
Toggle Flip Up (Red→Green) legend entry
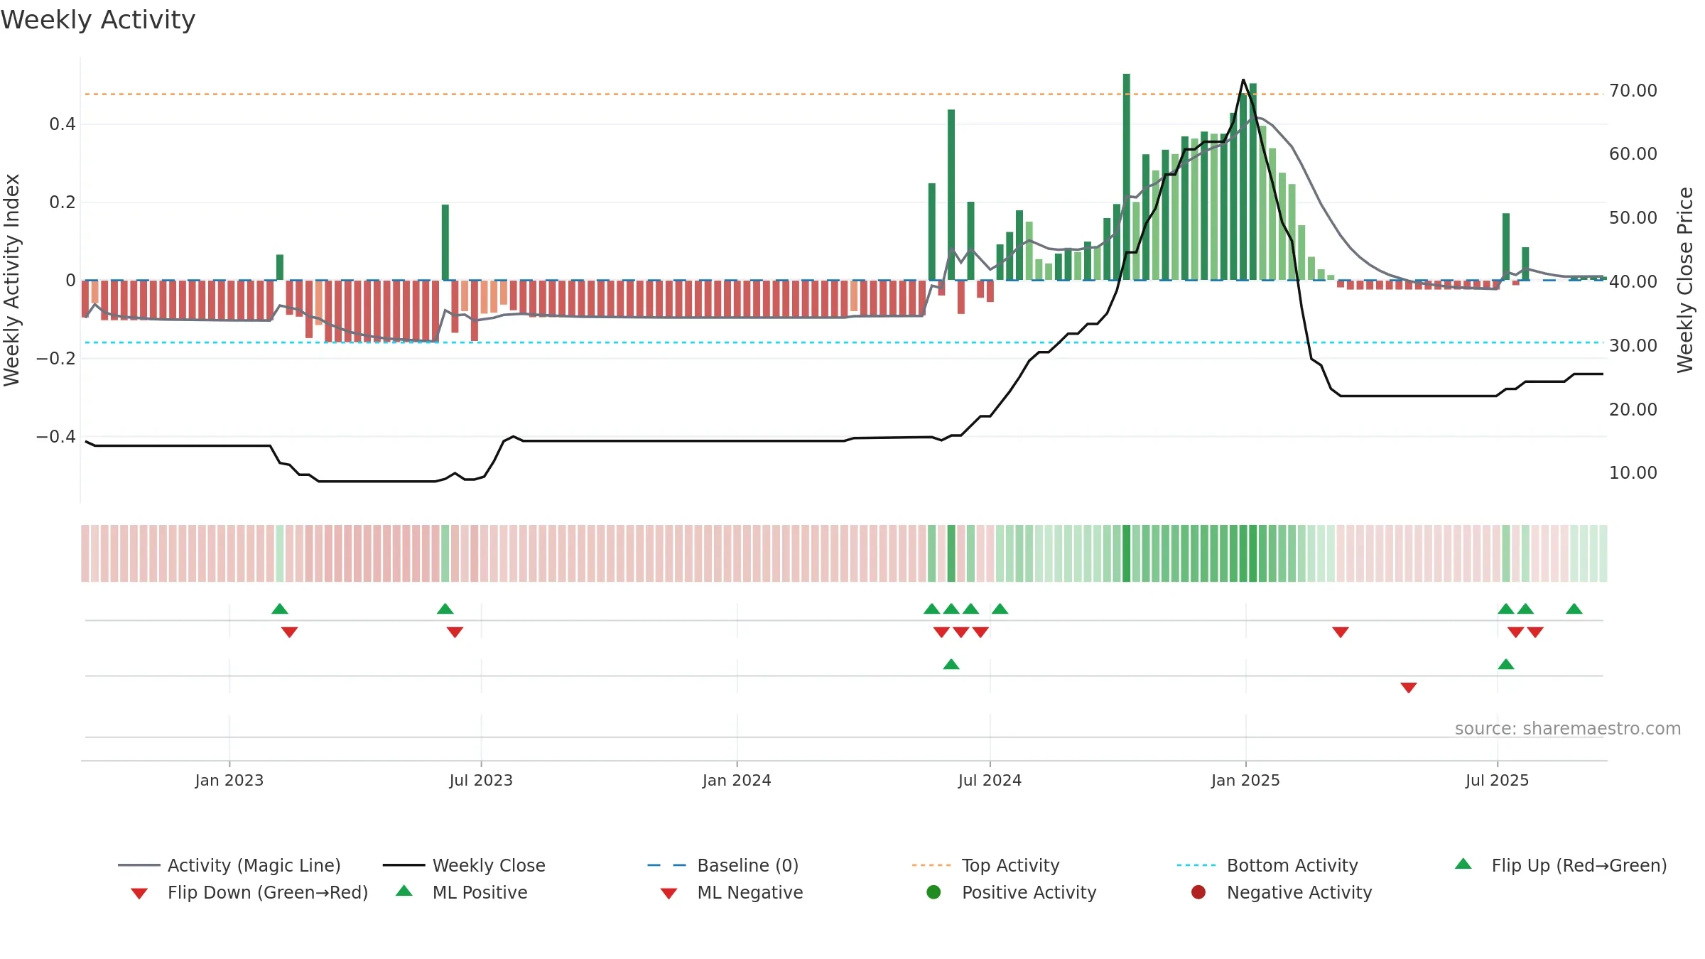tap(1561, 865)
